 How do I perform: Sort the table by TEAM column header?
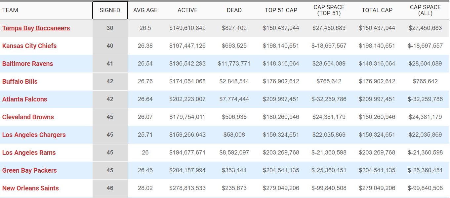click(x=10, y=10)
